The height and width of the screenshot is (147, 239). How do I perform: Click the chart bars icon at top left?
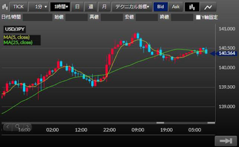click(5, 7)
